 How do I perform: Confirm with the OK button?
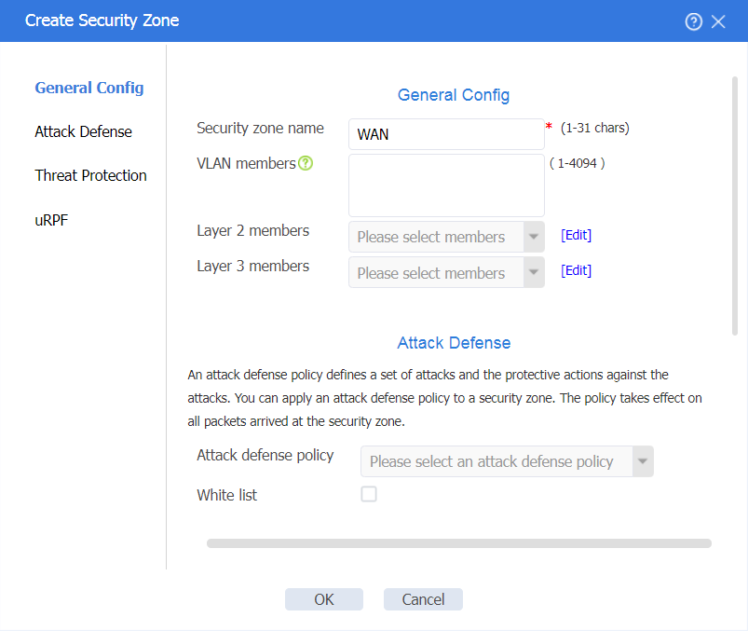pos(324,599)
